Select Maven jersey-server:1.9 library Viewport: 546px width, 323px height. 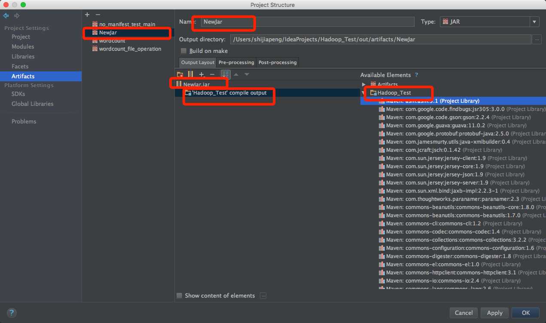tap(453, 182)
